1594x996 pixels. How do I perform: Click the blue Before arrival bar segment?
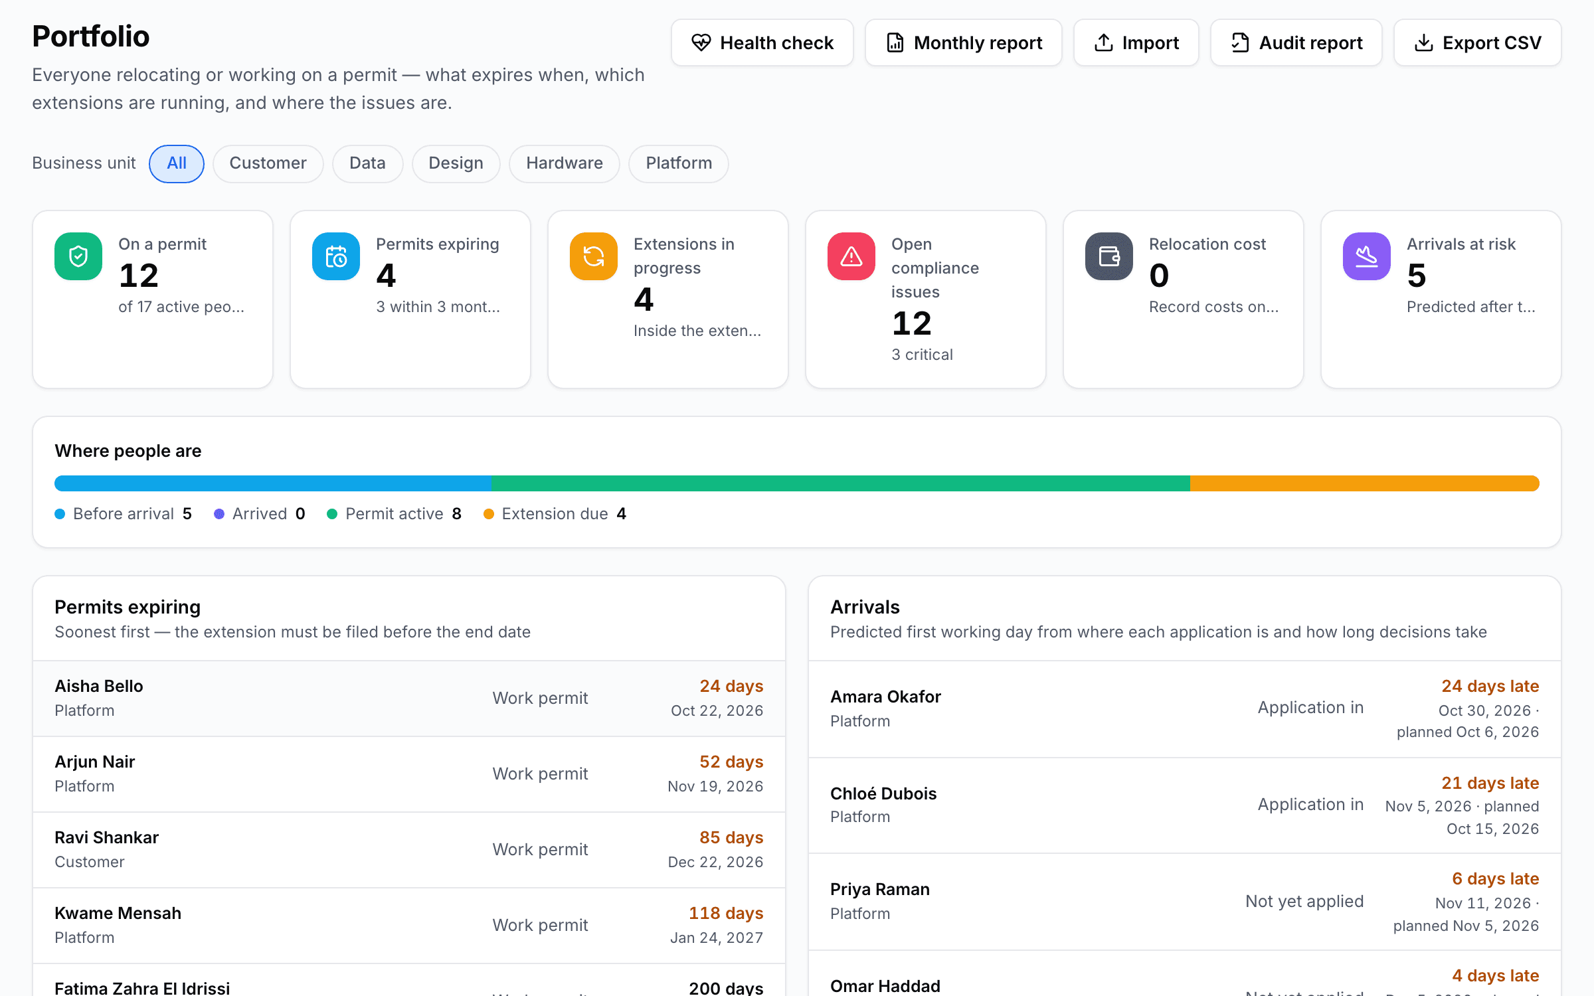pyautogui.click(x=273, y=483)
